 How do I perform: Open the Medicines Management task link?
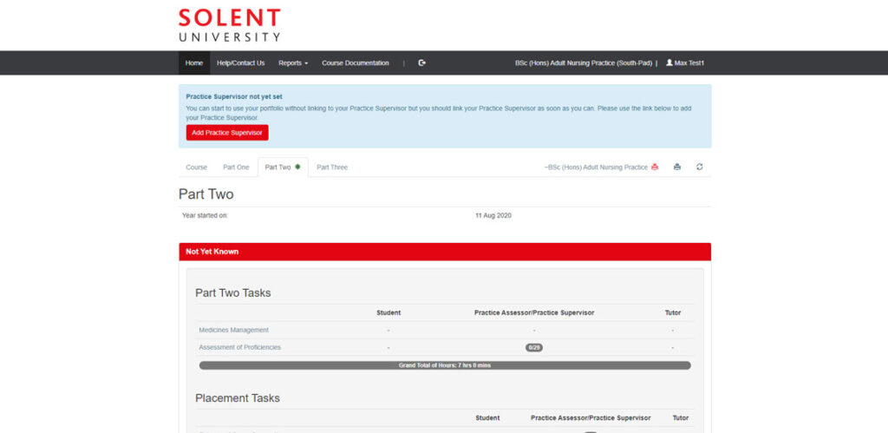click(234, 330)
